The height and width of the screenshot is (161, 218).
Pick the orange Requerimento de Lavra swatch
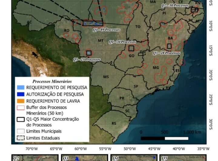21,101
